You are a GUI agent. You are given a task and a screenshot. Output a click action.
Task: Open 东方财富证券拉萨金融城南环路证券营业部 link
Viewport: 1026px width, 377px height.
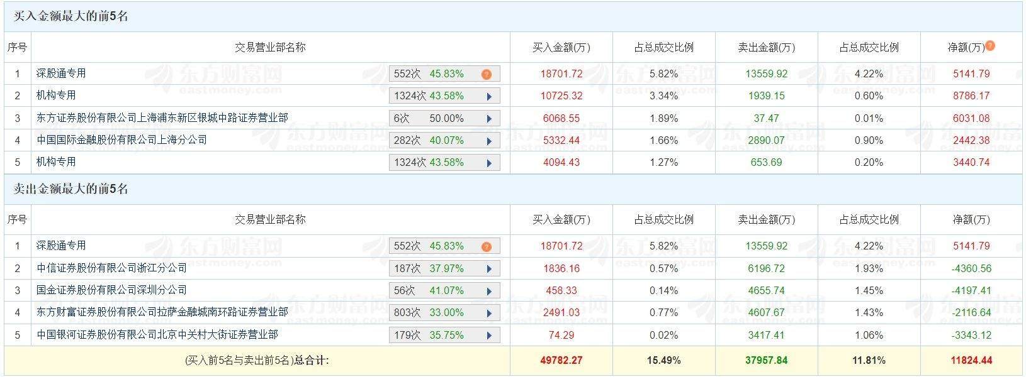pyautogui.click(x=162, y=312)
